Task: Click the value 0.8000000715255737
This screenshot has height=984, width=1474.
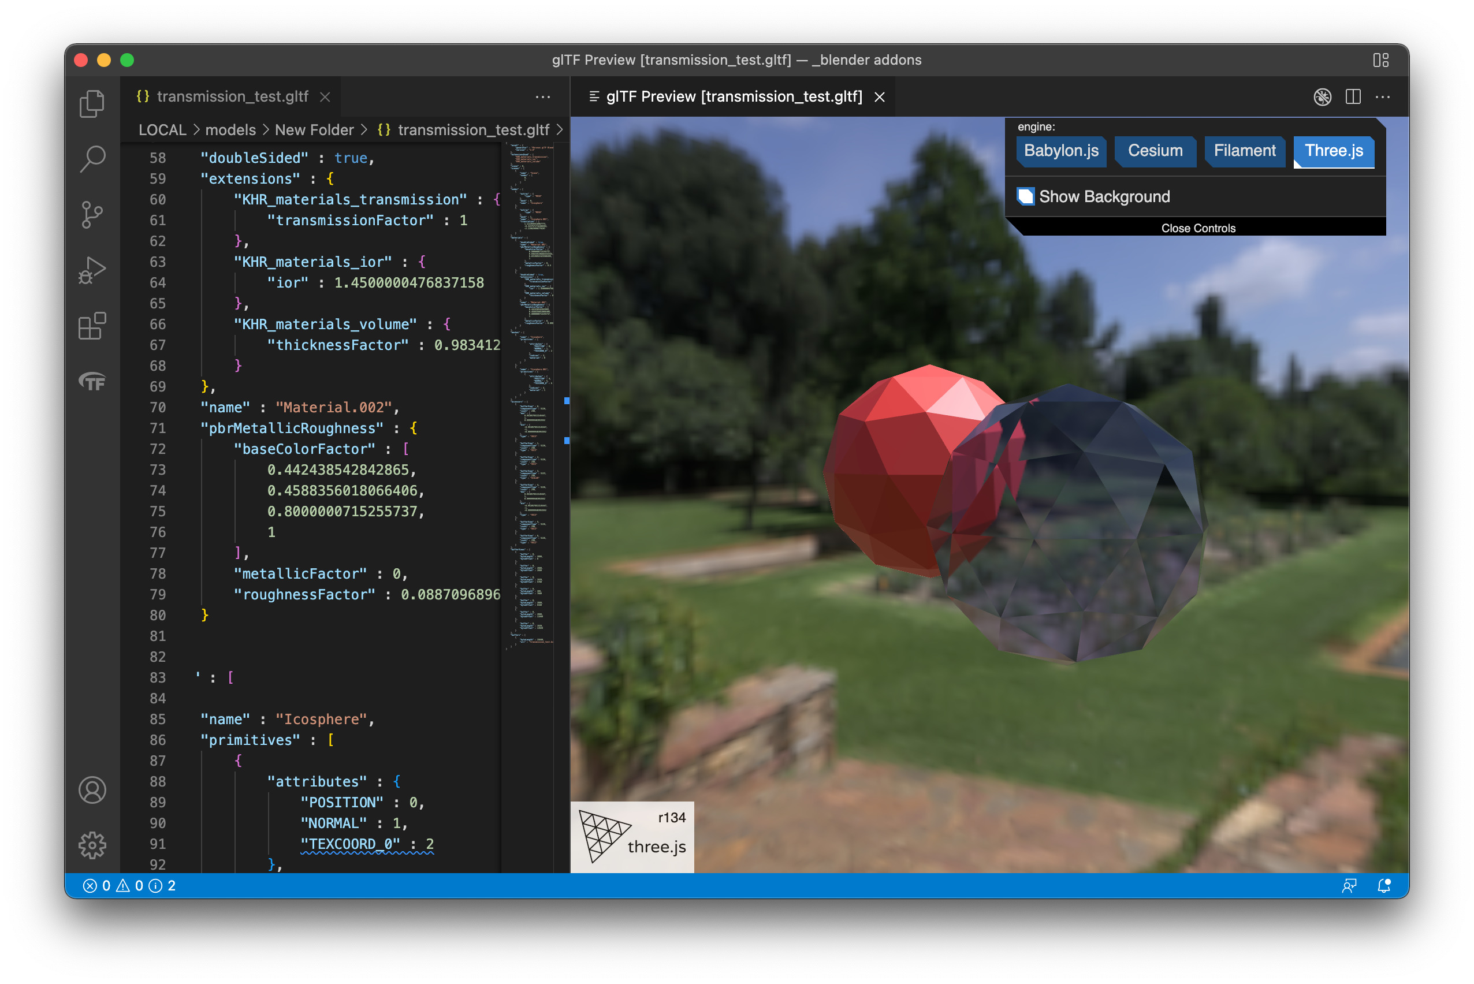Action: click(x=342, y=512)
